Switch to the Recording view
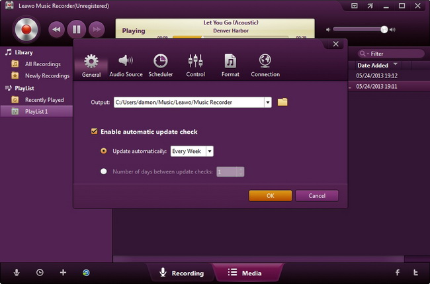Screen dimensions: 430x284 tap(182, 273)
